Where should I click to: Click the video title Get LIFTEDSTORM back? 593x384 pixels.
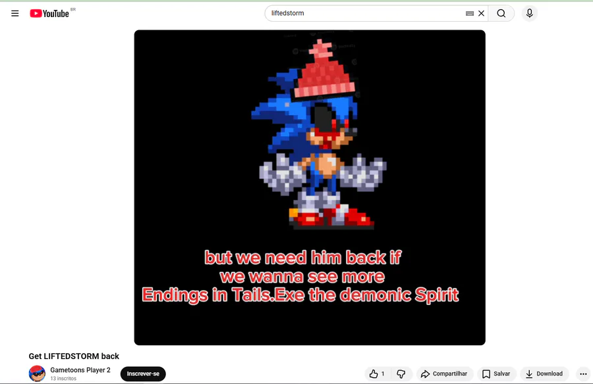pyautogui.click(x=74, y=356)
